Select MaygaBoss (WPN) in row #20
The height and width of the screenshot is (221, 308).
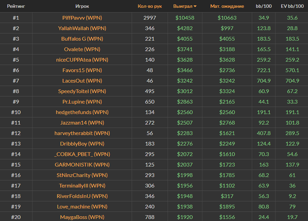pos(82,217)
